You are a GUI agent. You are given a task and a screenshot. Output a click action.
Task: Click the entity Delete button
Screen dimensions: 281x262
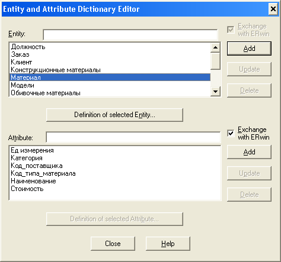coord(249,90)
